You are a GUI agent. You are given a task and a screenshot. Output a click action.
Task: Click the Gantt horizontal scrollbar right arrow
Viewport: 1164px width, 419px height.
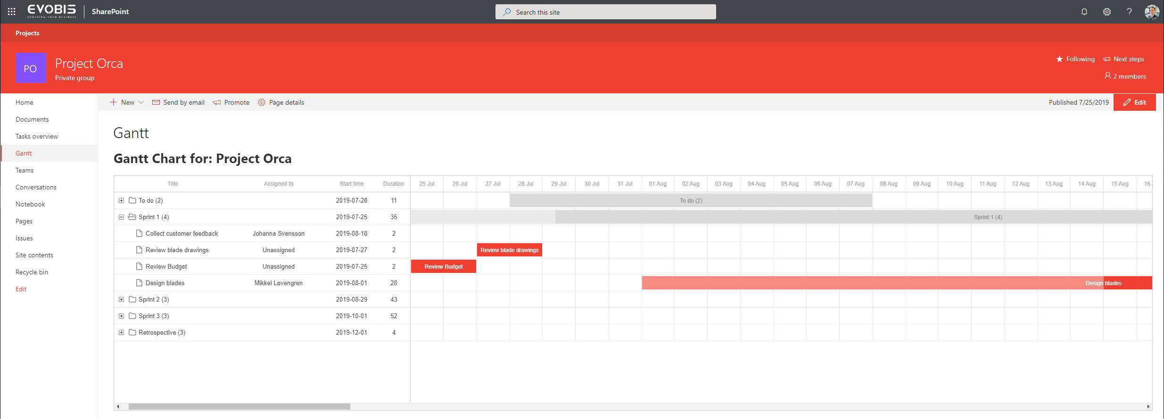(1148, 406)
